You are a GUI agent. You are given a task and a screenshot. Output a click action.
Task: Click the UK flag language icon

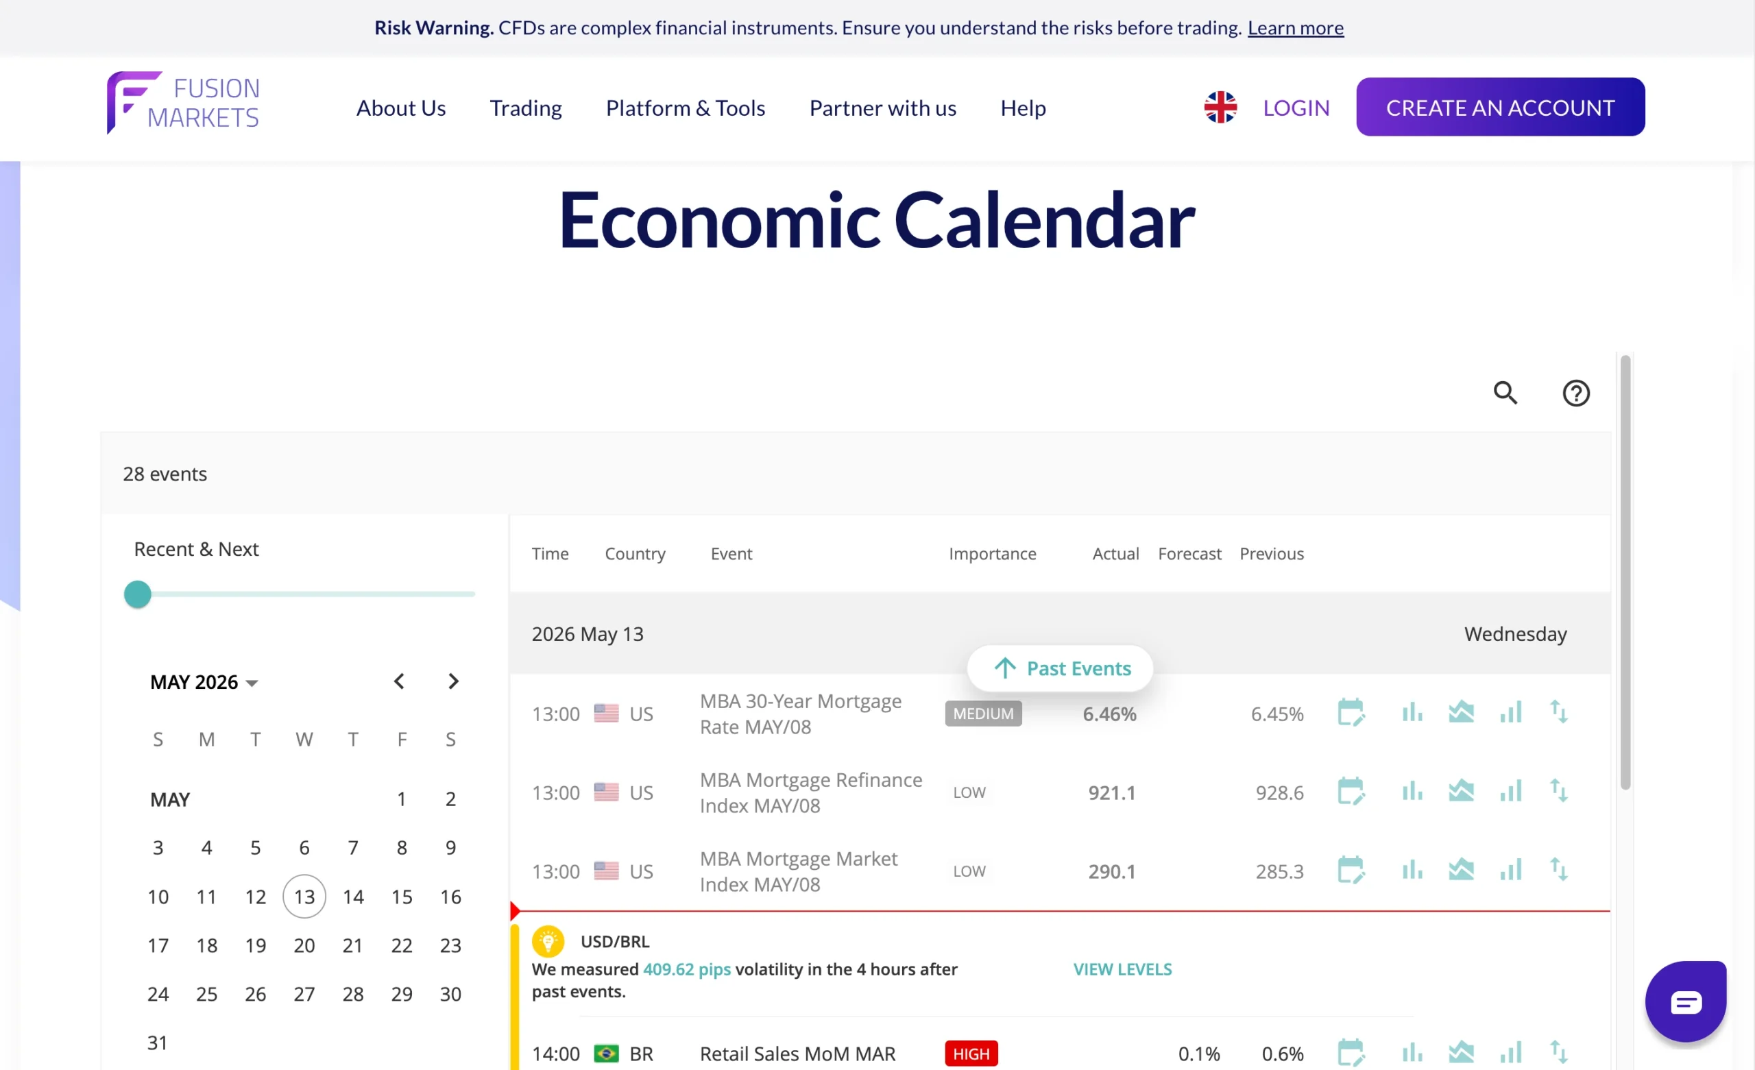(1220, 108)
